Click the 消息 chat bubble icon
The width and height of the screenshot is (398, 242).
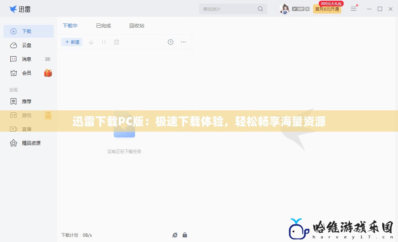[x=13, y=59]
